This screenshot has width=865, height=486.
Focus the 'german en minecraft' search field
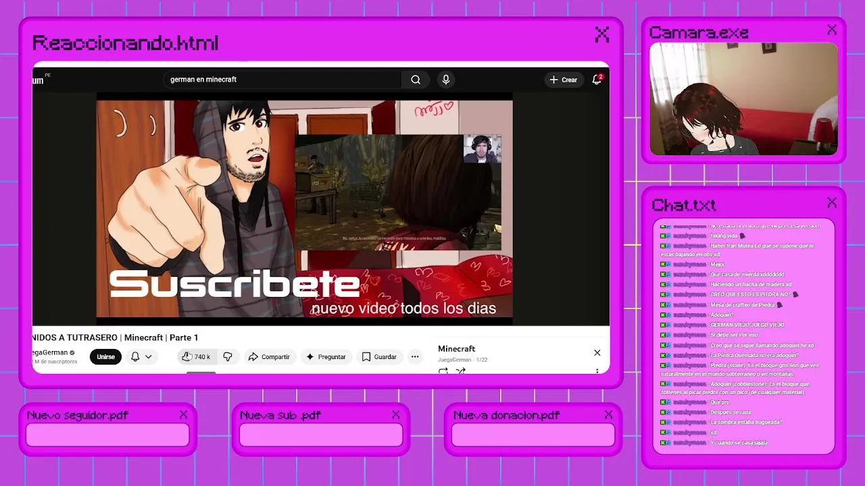tap(282, 80)
